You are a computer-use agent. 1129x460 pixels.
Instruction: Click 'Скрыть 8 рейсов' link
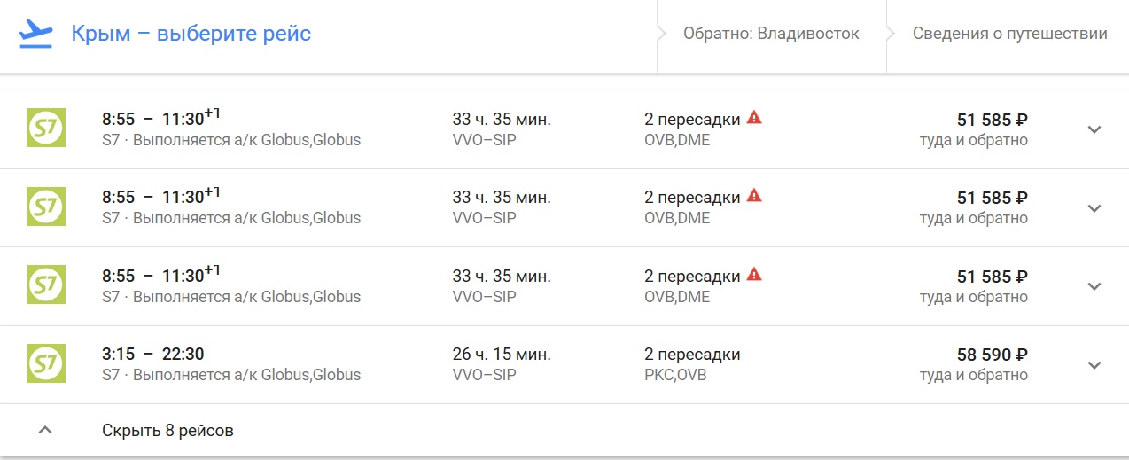click(x=167, y=431)
